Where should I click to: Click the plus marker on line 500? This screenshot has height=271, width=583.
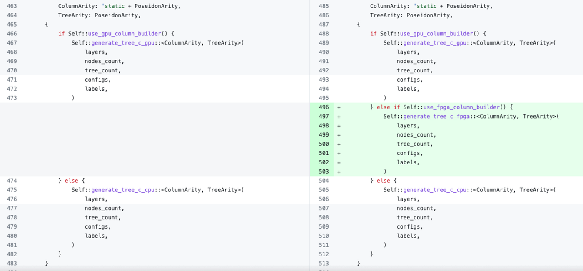tap(339, 144)
